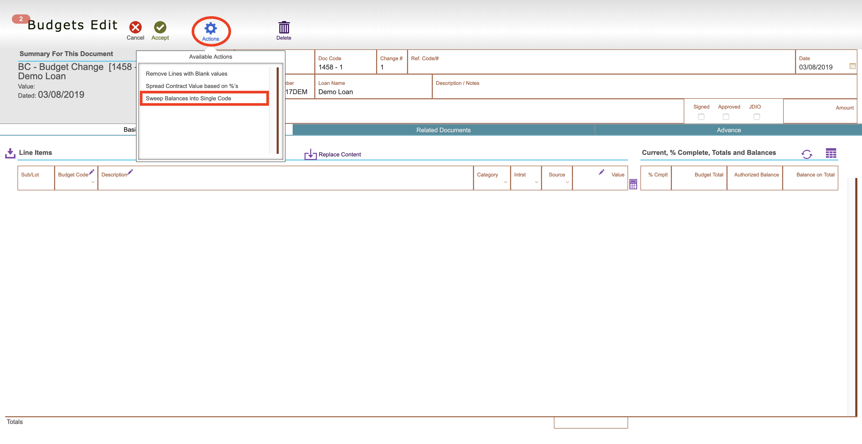Toggle the Approved checkbox
The width and height of the screenshot is (862, 444).
click(726, 117)
